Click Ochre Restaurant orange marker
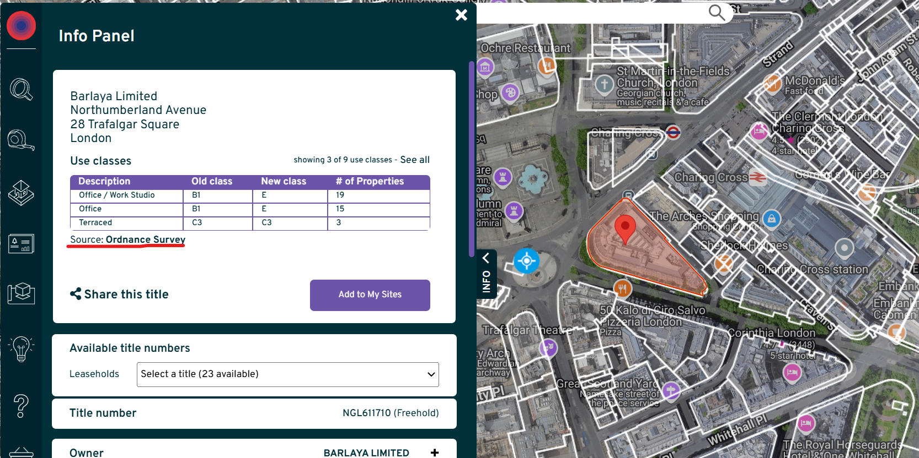The image size is (919, 458). (547, 67)
